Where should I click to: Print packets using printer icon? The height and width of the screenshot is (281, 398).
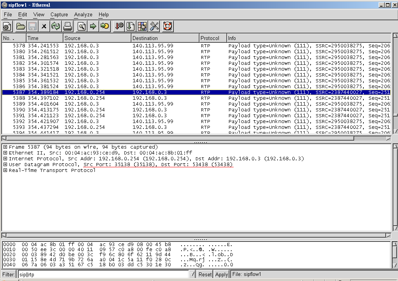coord(68,26)
